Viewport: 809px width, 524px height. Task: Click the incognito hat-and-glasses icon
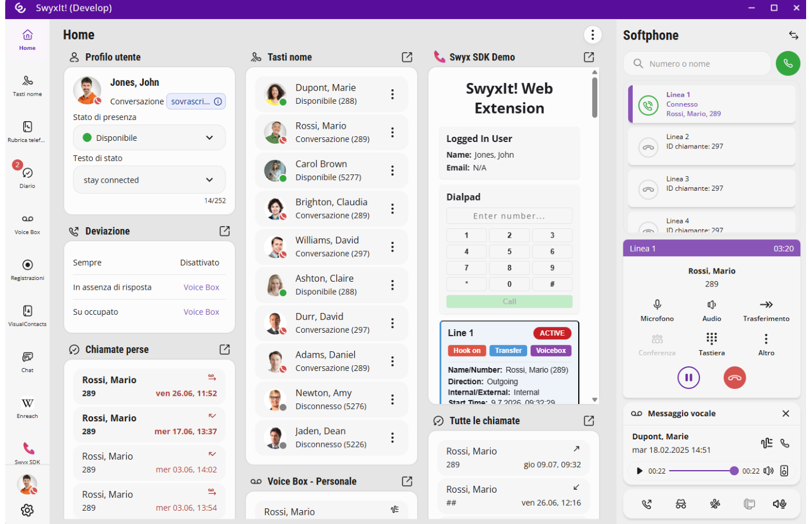click(x=681, y=504)
